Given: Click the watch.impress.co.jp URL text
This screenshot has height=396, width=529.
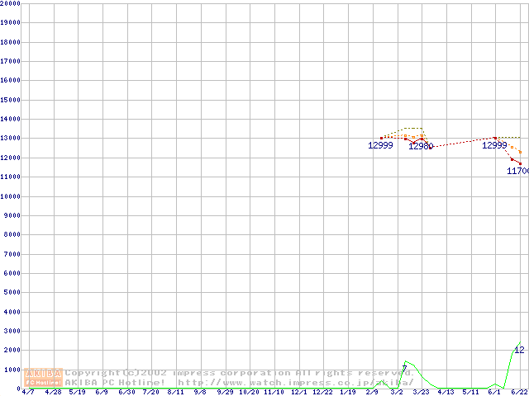Looking at the screenshot, I should point(307,382).
